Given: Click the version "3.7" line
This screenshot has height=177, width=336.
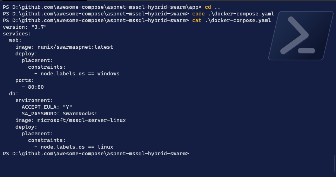Looking at the screenshot, I should coord(25,27).
